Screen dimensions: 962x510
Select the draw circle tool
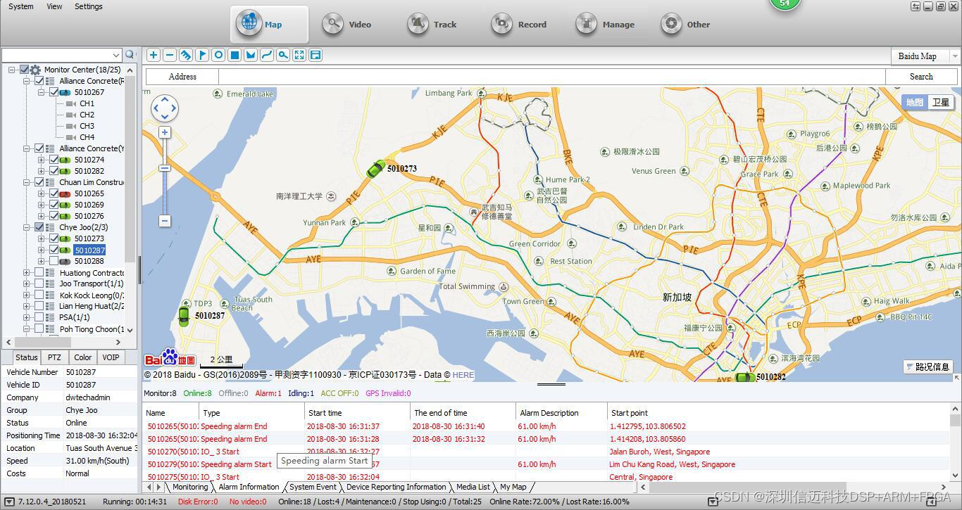click(218, 55)
